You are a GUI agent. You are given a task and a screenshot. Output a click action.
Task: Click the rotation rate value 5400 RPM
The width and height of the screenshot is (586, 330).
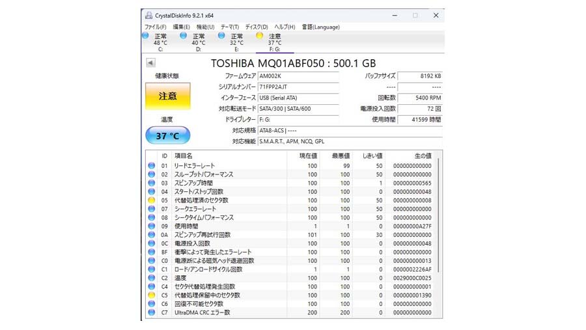tap(420, 98)
